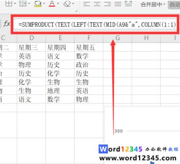Screen dimensions: 180x164
Task: Click into the SUMPRODUCT formula bar
Action: [95, 24]
